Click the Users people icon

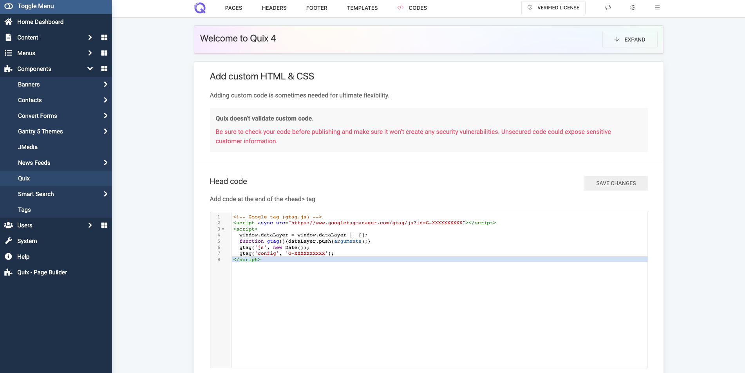point(9,225)
